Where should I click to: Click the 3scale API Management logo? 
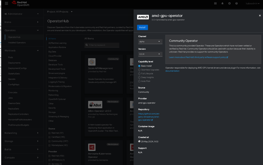pos(92,62)
